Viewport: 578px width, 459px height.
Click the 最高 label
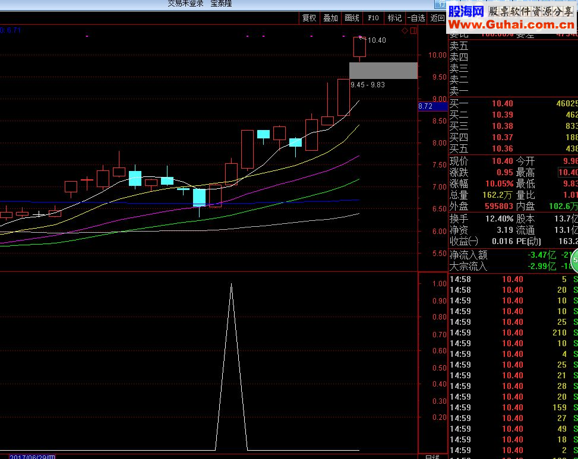point(525,172)
